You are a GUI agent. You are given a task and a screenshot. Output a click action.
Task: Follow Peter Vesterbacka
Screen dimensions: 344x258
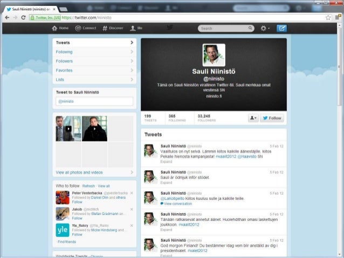tap(77, 202)
